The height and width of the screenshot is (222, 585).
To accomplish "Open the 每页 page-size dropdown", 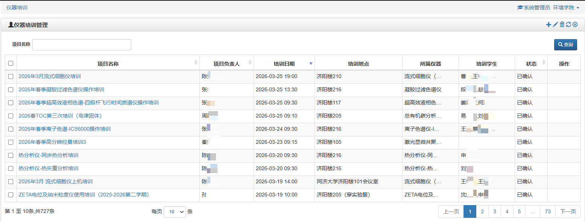I will (175, 212).
